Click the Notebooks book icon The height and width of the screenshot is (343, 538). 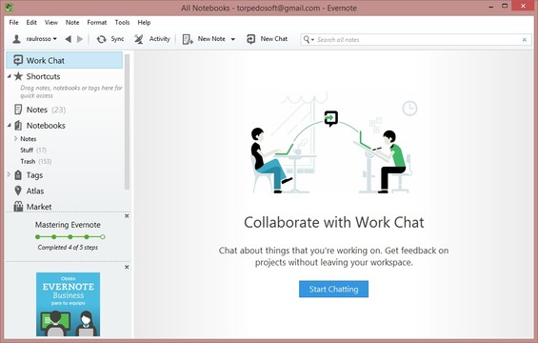pyautogui.click(x=18, y=126)
